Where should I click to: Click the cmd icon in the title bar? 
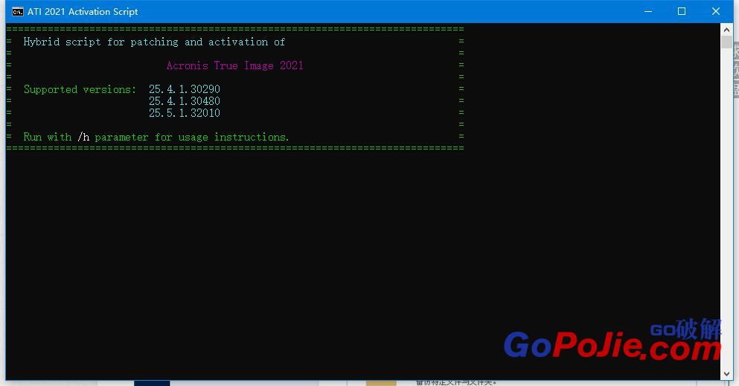pyautogui.click(x=17, y=12)
